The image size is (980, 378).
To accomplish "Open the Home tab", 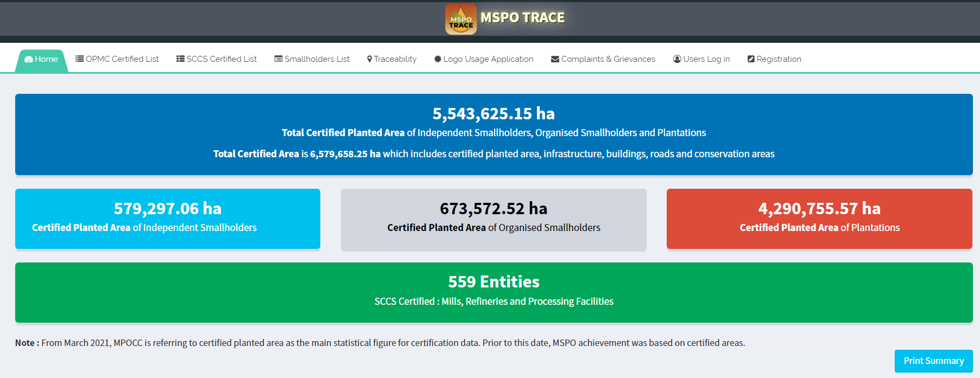I will click(x=41, y=60).
